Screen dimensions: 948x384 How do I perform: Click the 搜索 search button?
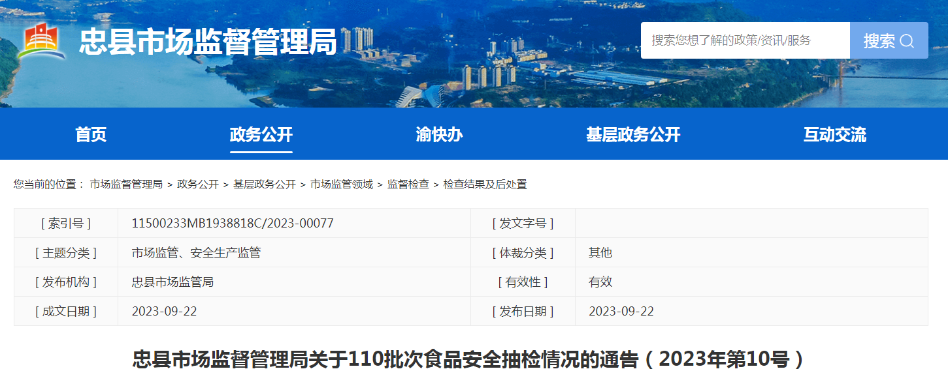[x=889, y=40]
